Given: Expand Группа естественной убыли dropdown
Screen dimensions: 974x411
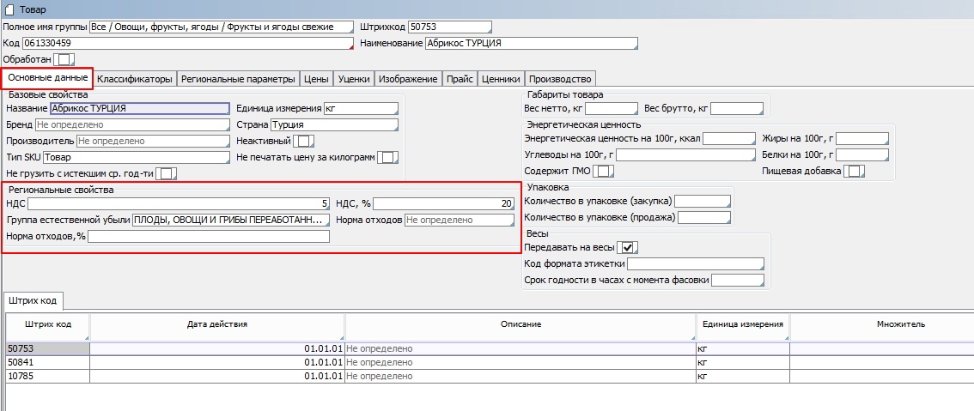Looking at the screenshot, I should [x=230, y=220].
